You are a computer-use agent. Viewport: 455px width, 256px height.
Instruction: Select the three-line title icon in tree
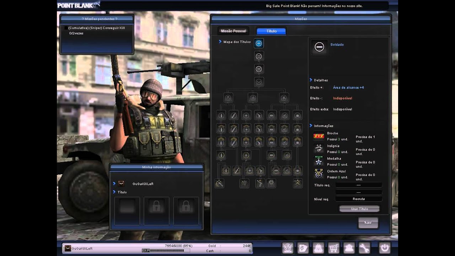(x=259, y=69)
